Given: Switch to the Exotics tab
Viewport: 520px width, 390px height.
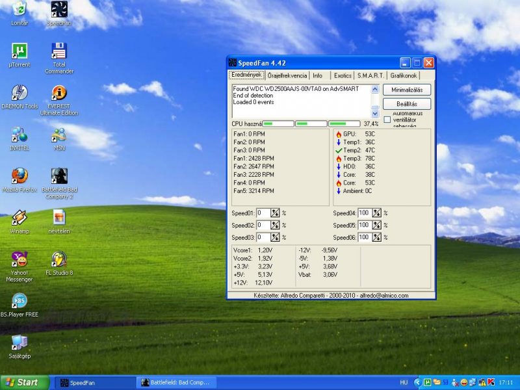Looking at the screenshot, I should (x=343, y=76).
